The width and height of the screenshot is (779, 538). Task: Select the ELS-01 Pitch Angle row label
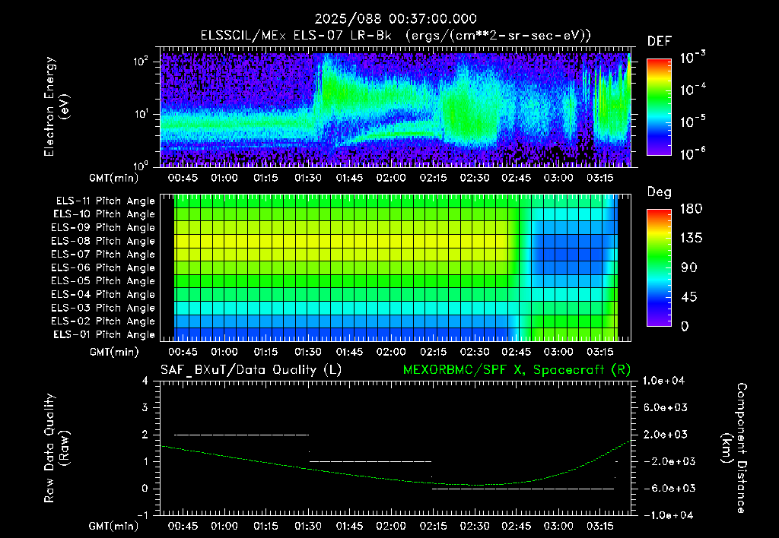pos(104,334)
